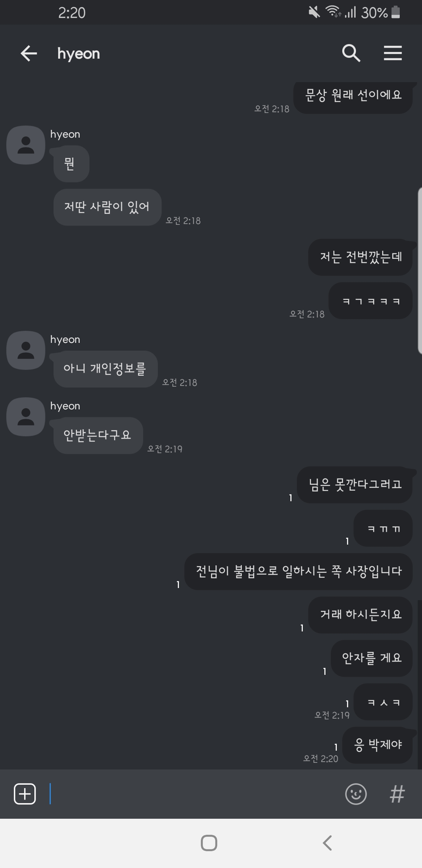This screenshot has width=422, height=868.
Task: Focus the message input field
Action: (x=195, y=794)
